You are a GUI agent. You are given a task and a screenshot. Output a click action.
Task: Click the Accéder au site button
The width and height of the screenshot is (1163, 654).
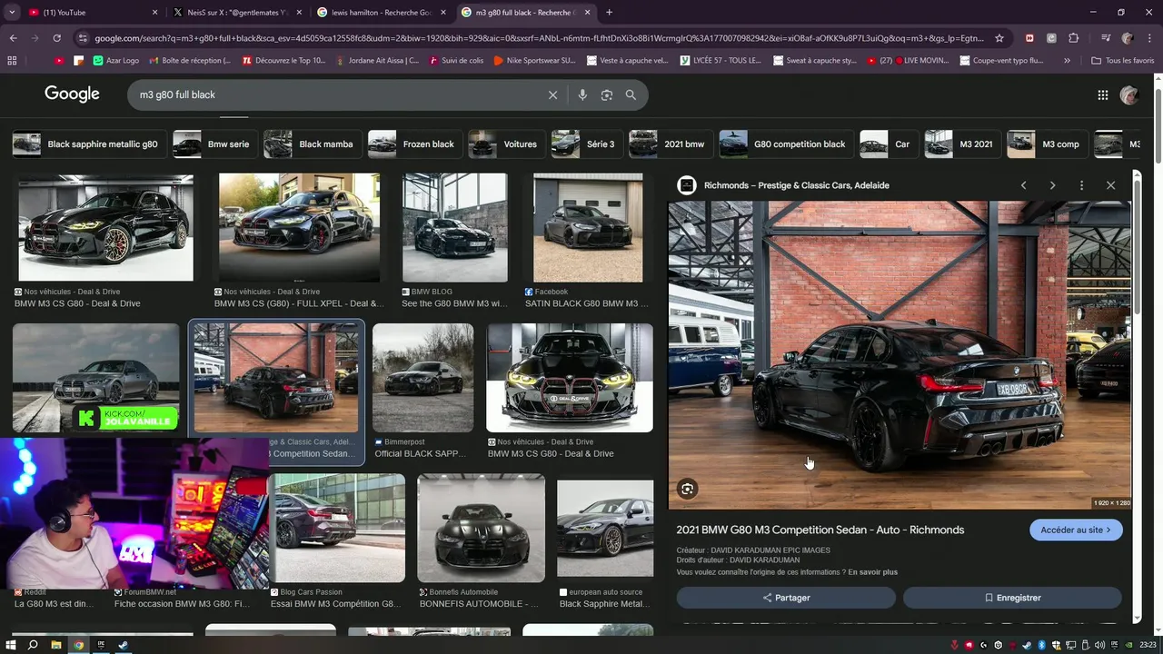[1076, 530]
